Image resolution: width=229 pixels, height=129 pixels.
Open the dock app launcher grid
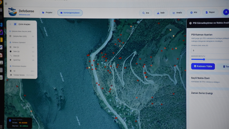[x=1, y=127]
